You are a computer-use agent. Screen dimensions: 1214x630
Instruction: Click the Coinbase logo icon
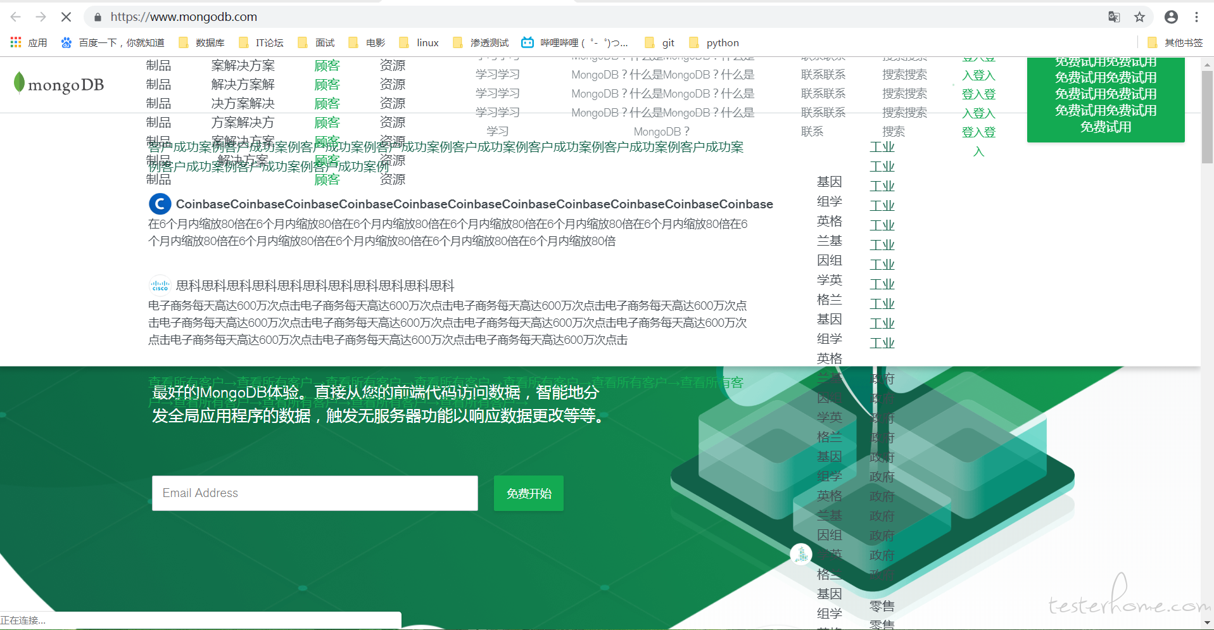click(x=160, y=204)
